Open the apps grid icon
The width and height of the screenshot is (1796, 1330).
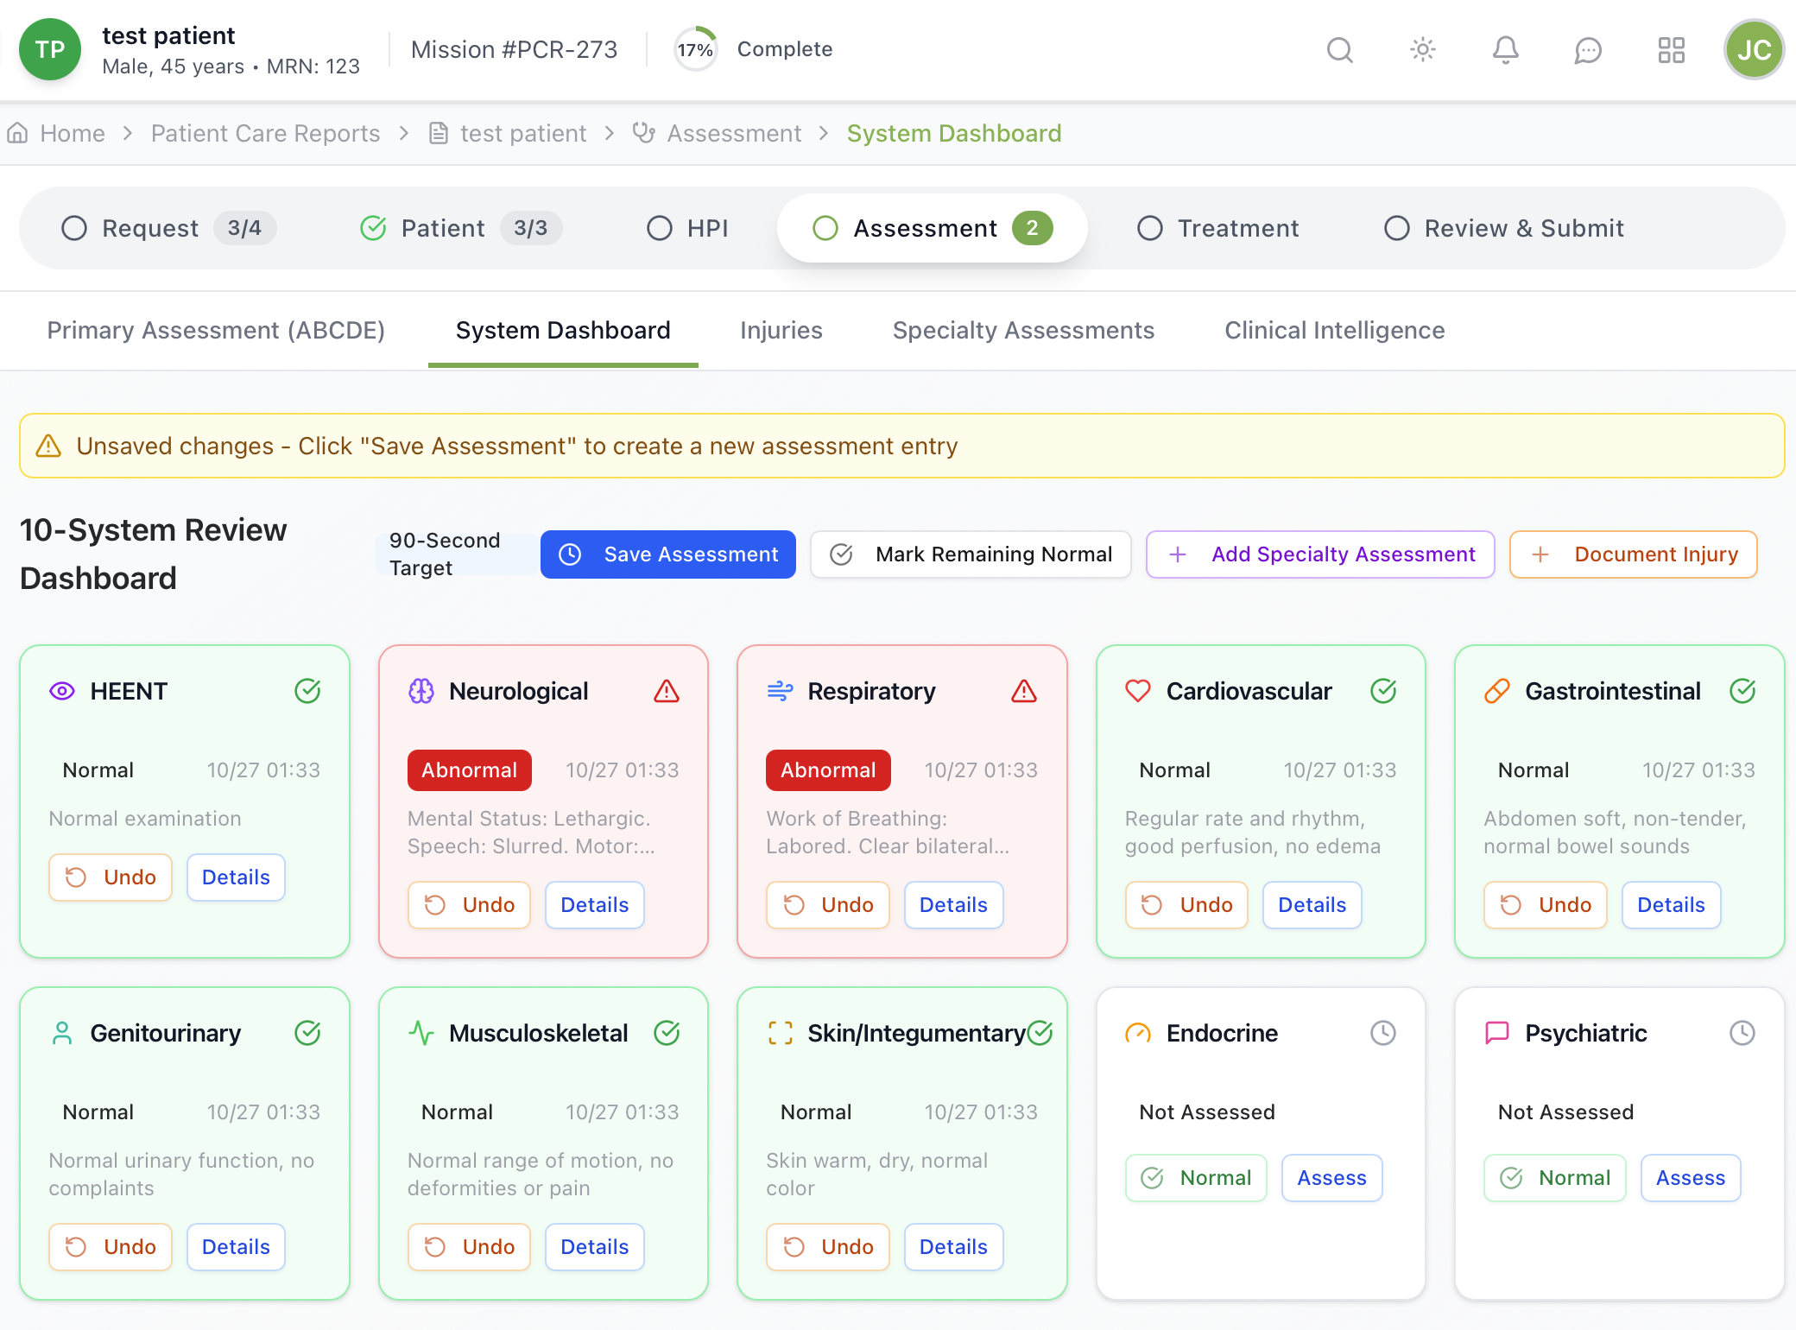pos(1671,50)
